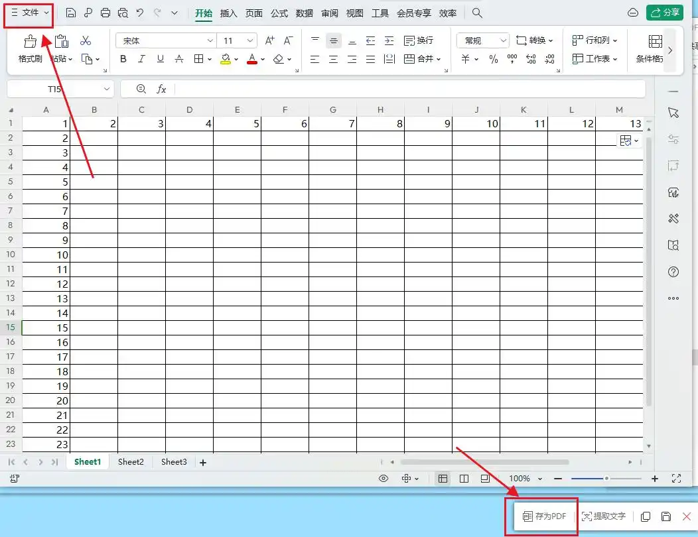698x537 pixels.
Task: Switch to the Insert (插入) tab
Action: click(228, 13)
